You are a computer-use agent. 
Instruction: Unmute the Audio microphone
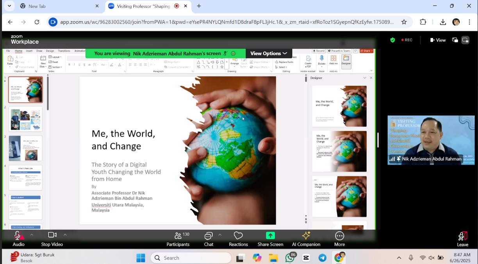(x=18, y=236)
